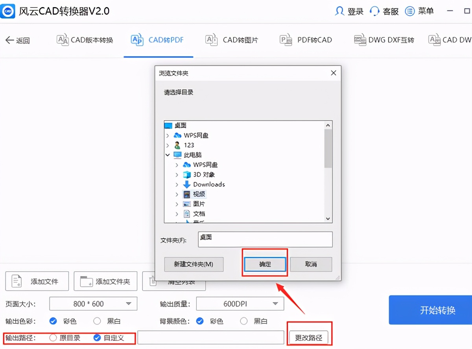Click the 开始转换 conversion button
Viewport: 472px width, 349px height.
coord(438,310)
